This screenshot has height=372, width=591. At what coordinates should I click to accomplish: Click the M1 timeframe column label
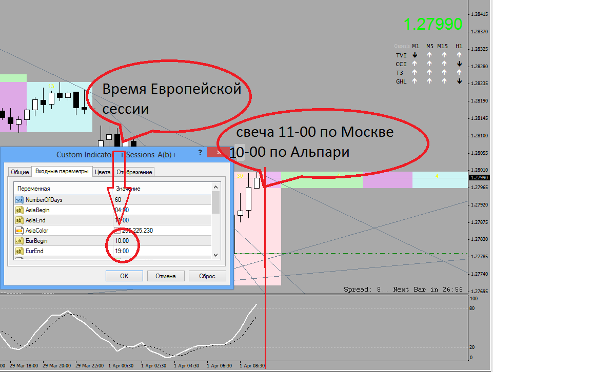416,46
